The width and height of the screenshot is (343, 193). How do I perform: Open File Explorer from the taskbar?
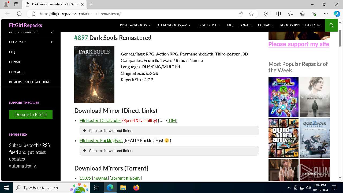pyautogui.click(x=123, y=188)
